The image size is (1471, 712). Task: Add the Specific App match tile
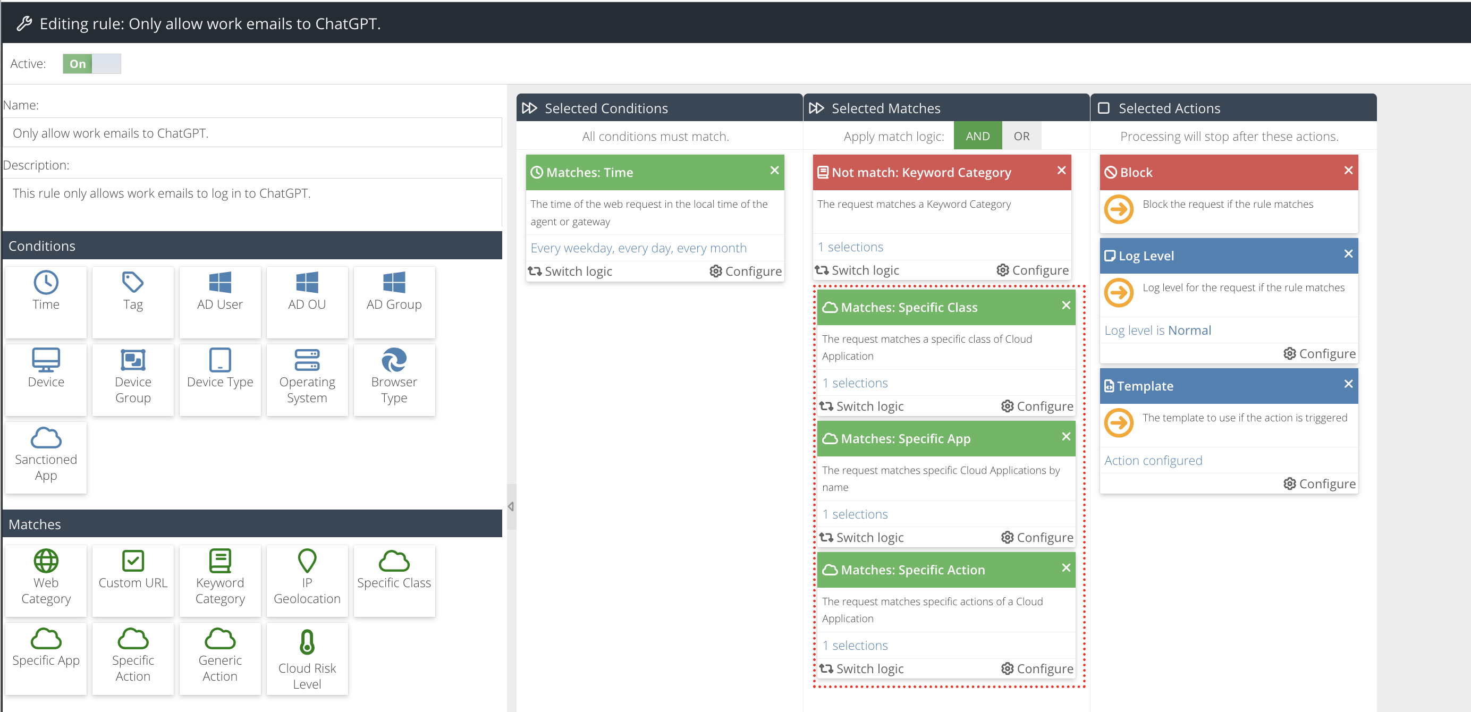46,658
